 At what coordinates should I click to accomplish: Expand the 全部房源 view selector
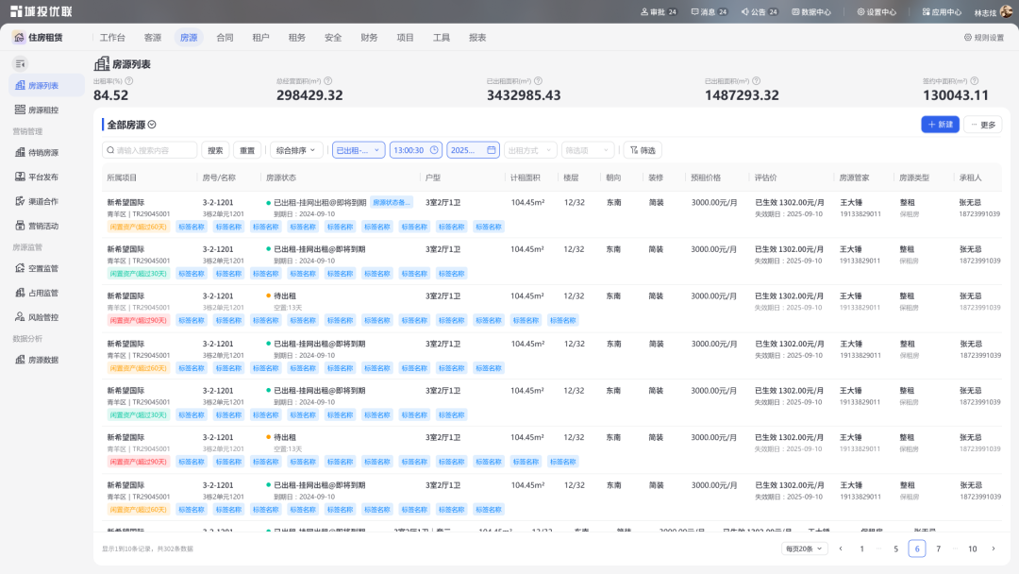152,125
